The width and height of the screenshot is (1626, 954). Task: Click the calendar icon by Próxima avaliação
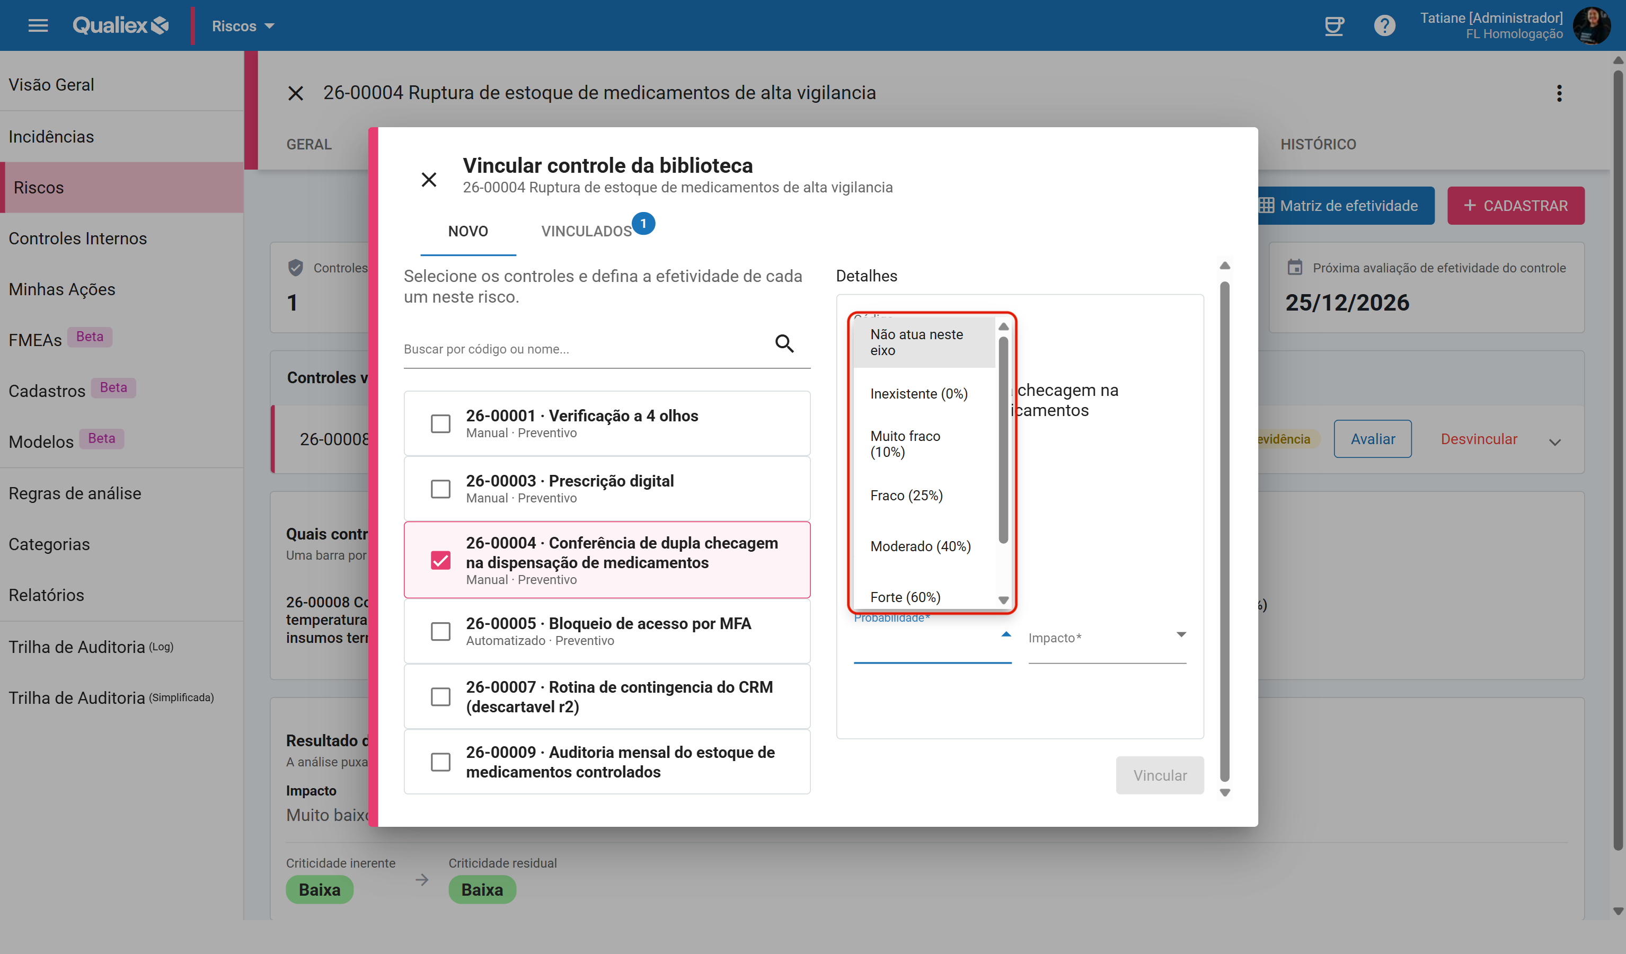click(x=1294, y=267)
